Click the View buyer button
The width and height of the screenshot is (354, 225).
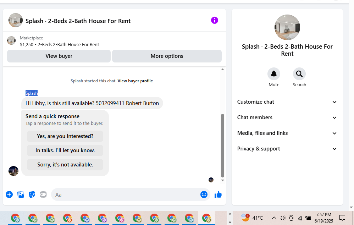coord(59,56)
